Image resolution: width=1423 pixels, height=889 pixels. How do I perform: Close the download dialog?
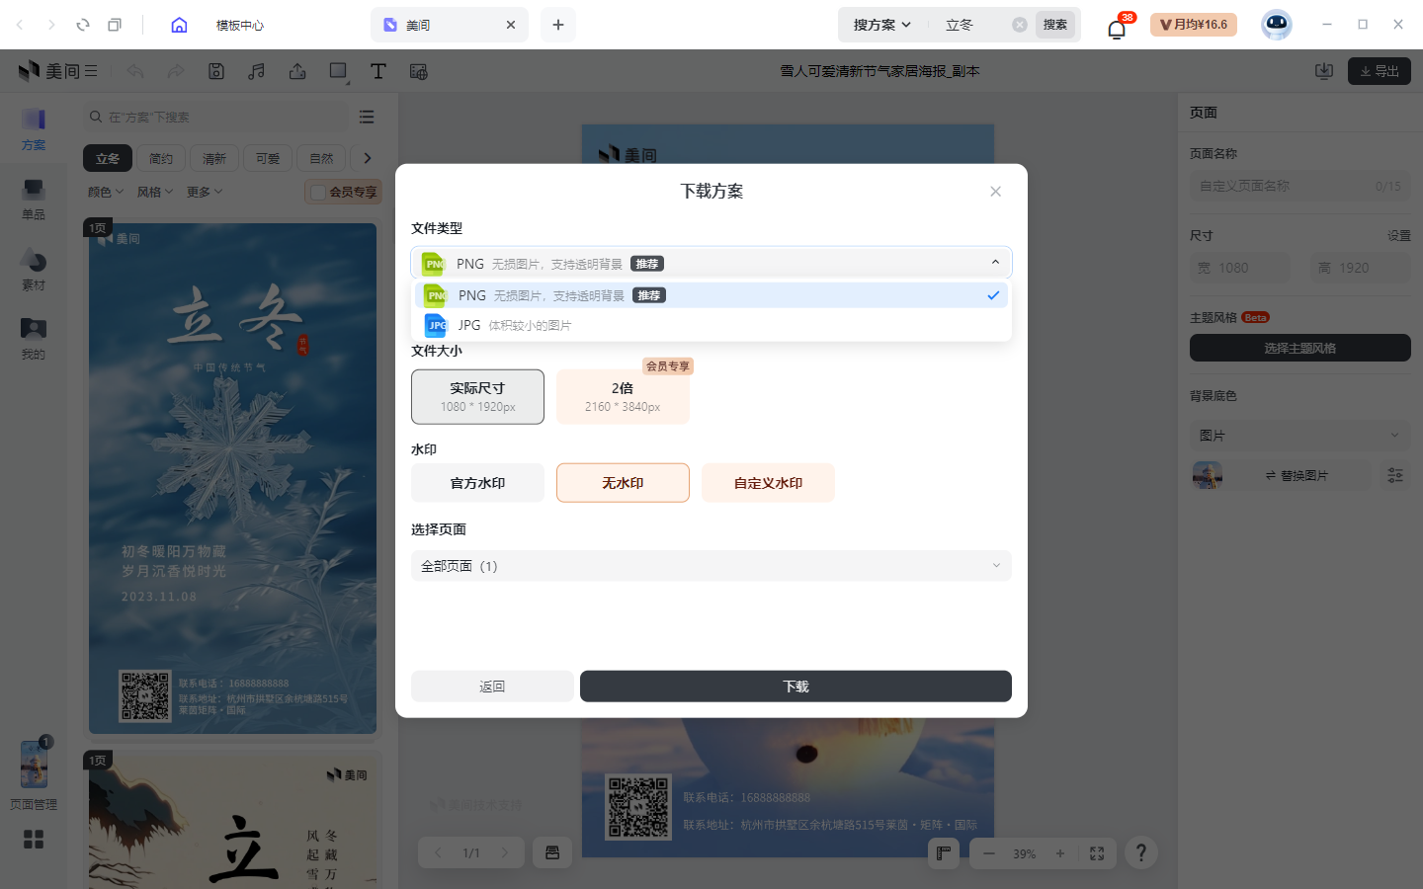pos(995,192)
